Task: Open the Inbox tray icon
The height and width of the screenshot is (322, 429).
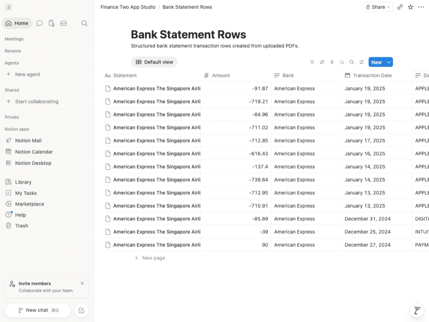Action: point(63,23)
